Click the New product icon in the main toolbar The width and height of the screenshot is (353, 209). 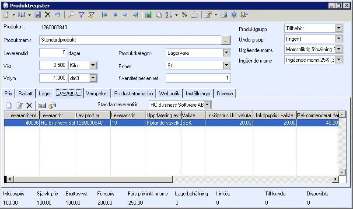click(x=6, y=15)
